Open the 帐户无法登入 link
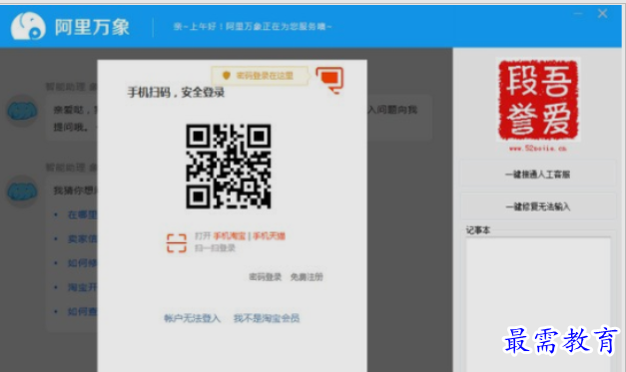The height and width of the screenshot is (372, 626). [192, 318]
